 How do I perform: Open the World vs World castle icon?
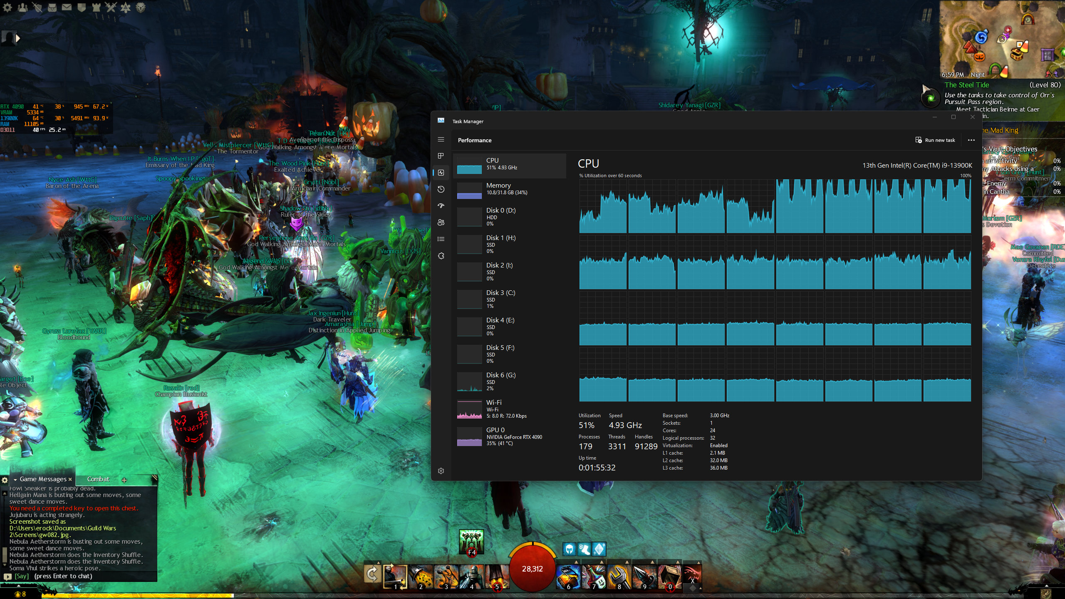coord(96,7)
